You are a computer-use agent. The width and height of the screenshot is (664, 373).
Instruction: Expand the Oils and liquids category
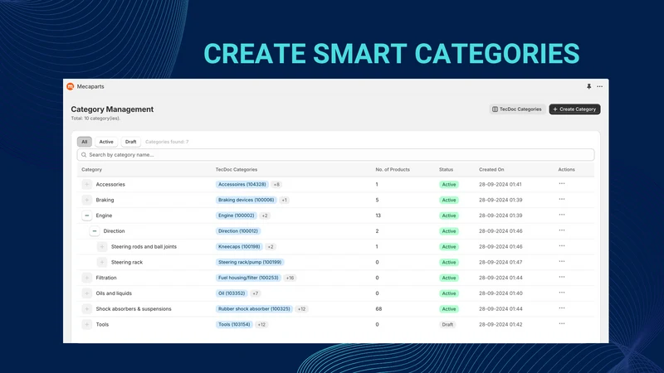(x=87, y=293)
